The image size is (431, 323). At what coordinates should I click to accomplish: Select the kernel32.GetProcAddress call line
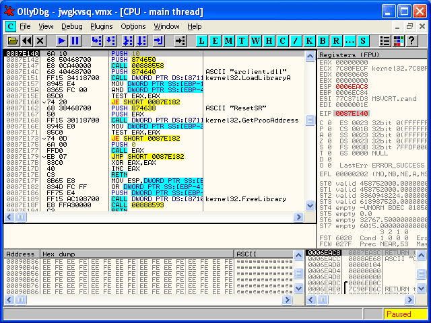click(155, 120)
